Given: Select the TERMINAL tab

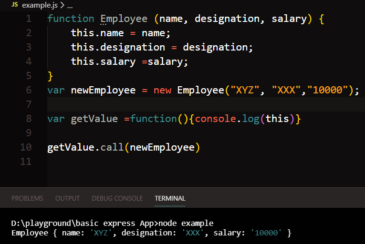Looking at the screenshot, I should point(170,198).
